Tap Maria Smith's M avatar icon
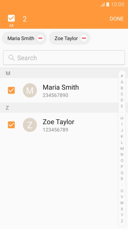The height and width of the screenshot is (229, 128). 30,90
